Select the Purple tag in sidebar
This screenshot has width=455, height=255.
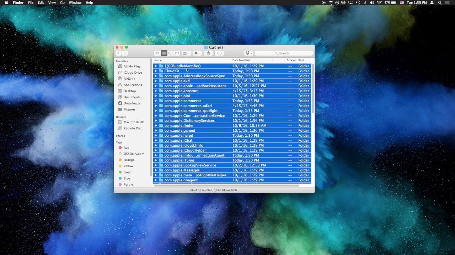click(x=128, y=185)
